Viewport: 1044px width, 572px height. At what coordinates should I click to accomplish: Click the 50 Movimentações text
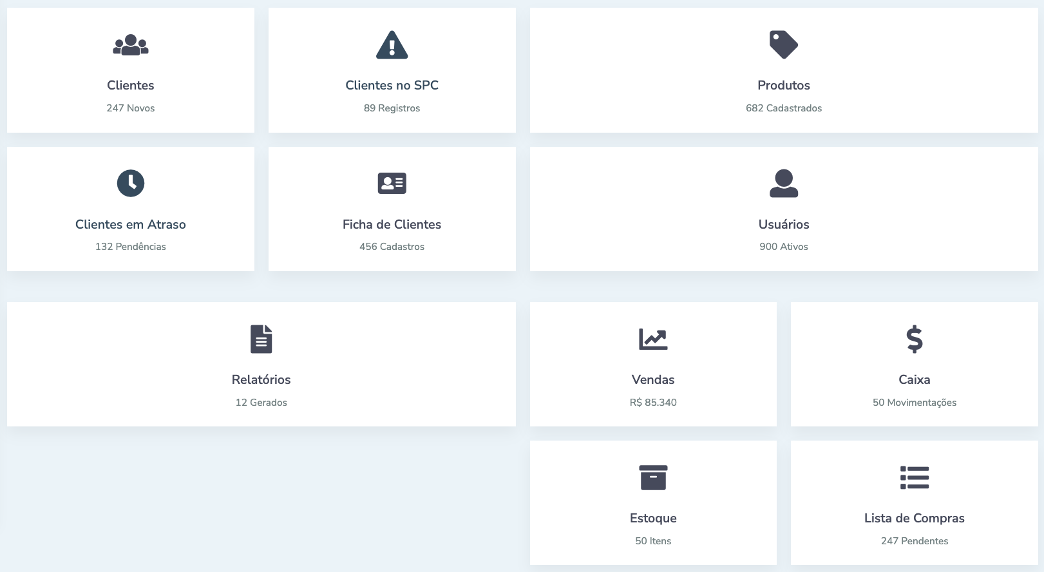coord(914,403)
